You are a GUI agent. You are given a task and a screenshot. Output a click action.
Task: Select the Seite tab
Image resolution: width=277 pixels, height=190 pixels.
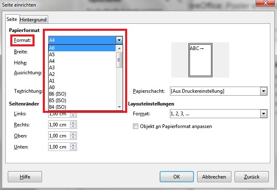(x=12, y=19)
